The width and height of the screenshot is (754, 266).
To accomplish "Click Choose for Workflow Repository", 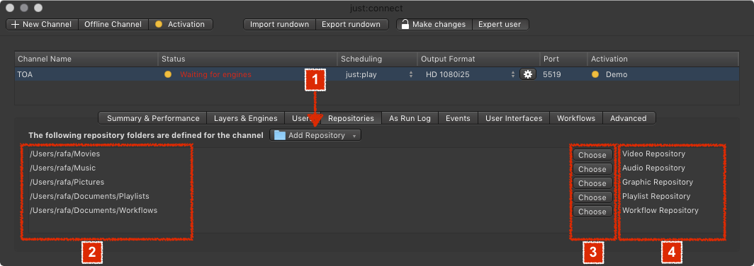I will [592, 212].
